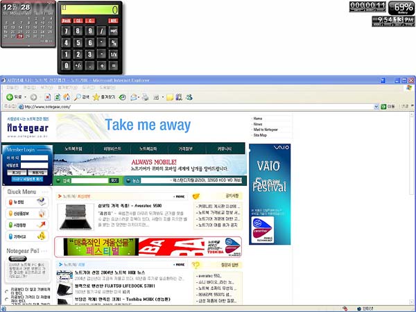Open the News link in the top-right list
416x312 pixels.
(x=258, y=124)
